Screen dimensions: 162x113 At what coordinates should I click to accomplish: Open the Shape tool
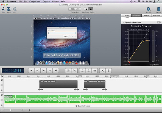(9, 10)
